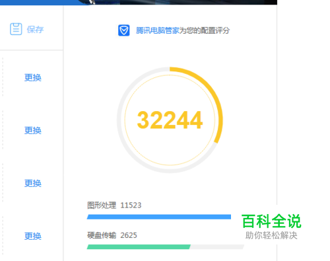The height and width of the screenshot is (261, 330).
Task: Open the 腾讯电脑管家 link
Action: (x=158, y=30)
